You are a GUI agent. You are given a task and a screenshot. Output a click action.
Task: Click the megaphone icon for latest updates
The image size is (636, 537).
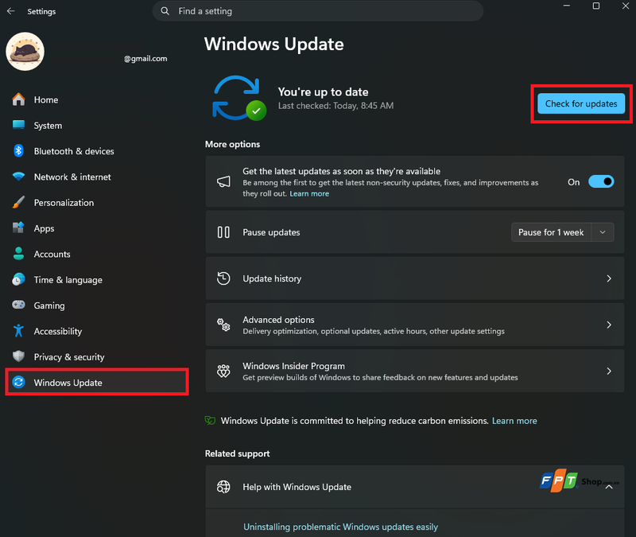[223, 181]
